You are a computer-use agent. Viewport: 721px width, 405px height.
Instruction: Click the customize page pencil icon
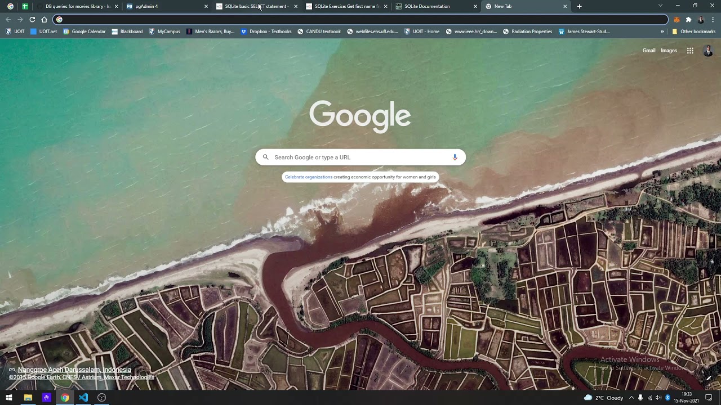point(709,378)
